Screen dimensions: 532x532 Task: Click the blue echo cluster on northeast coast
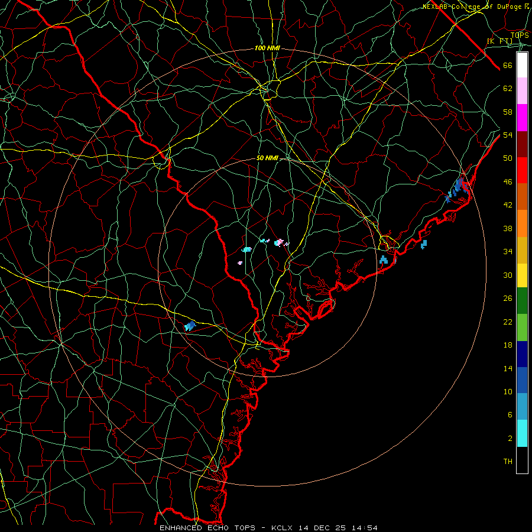click(458, 190)
